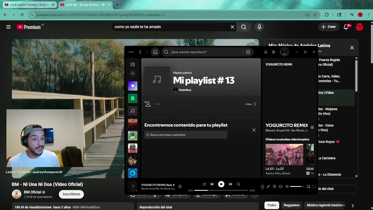Open YouTube hamburger guide menu
This screenshot has width=373, height=210.
point(8,27)
